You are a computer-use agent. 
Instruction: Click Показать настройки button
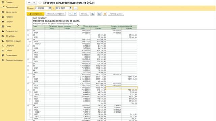point(55,14)
